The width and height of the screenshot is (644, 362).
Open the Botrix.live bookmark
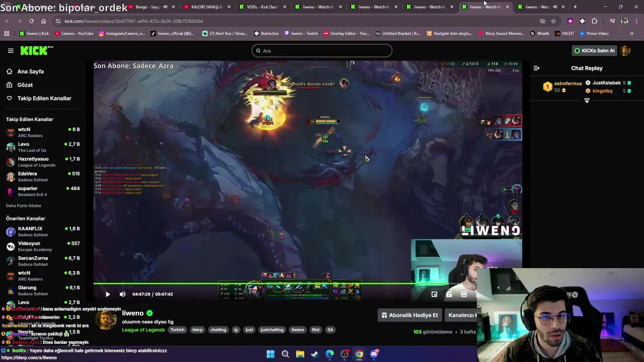click(266, 33)
